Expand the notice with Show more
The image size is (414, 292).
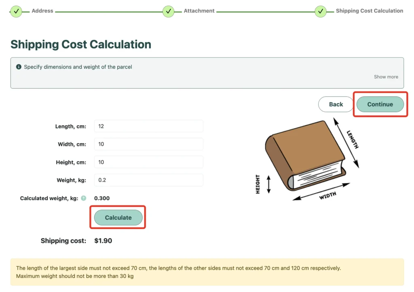[x=386, y=77]
